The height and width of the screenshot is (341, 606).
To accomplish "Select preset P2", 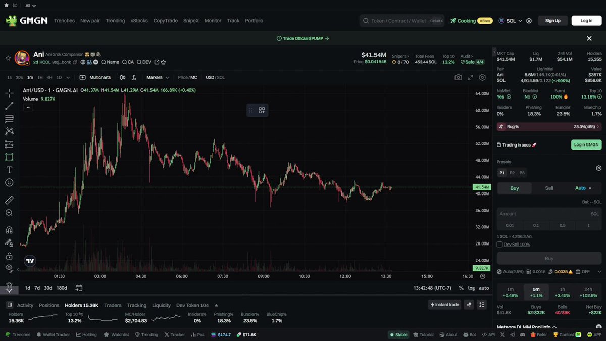I will 512,173.
